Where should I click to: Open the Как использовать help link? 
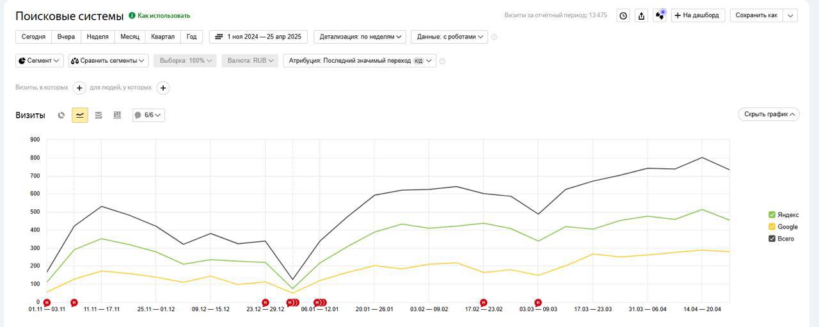[163, 15]
